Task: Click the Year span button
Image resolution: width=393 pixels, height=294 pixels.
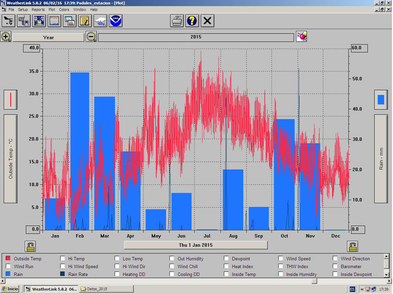Action: click(x=48, y=37)
